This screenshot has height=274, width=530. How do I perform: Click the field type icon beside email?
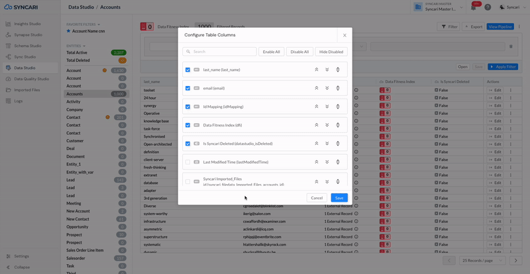(x=196, y=88)
